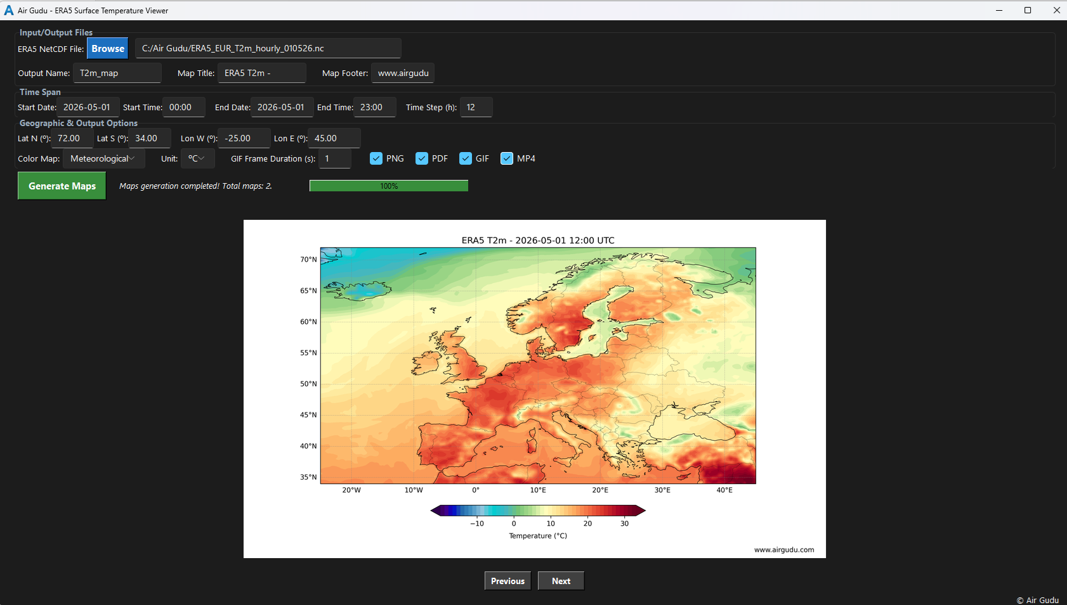Click the 'Temperature (°C)' colorbar label
This screenshot has height=605, width=1067.
pyautogui.click(x=538, y=536)
